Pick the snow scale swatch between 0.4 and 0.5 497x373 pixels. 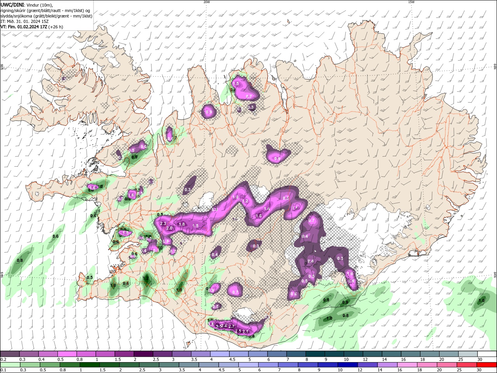[48, 354]
